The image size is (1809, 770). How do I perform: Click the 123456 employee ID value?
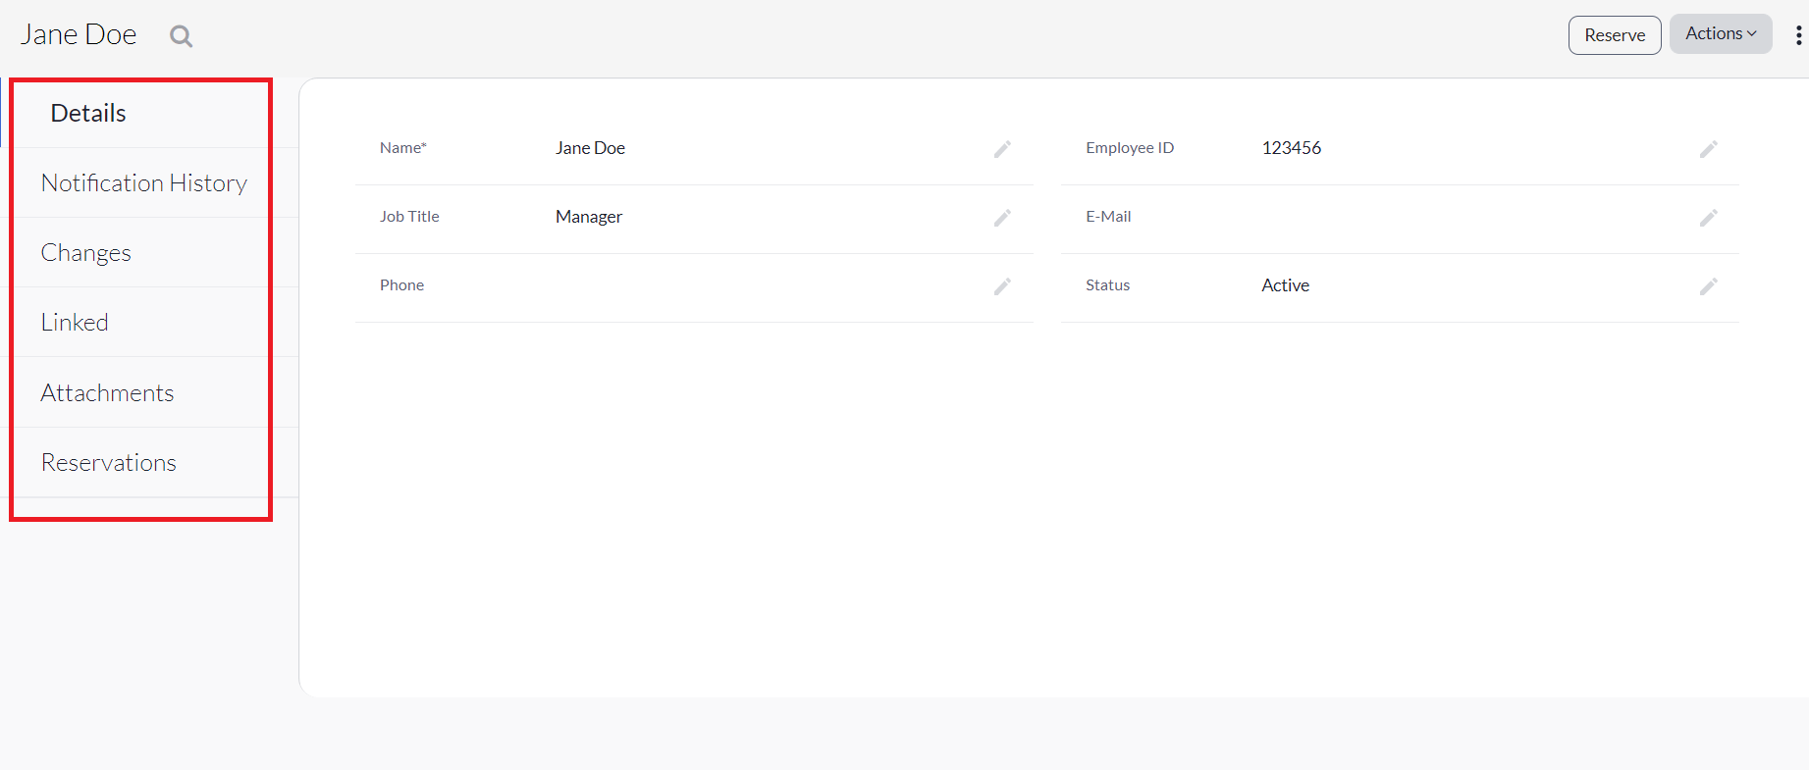(1292, 148)
